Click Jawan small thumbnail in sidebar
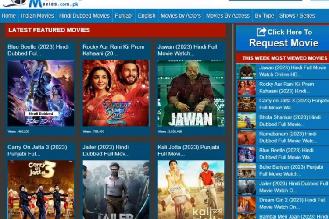 [247, 71]
